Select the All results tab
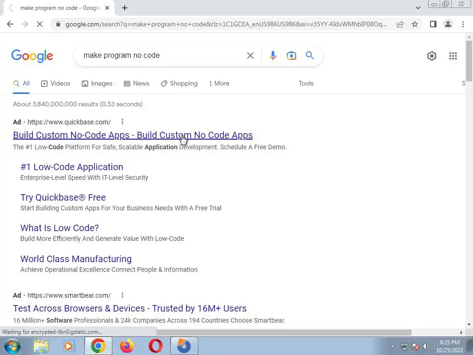This screenshot has width=473, height=355. point(21,84)
